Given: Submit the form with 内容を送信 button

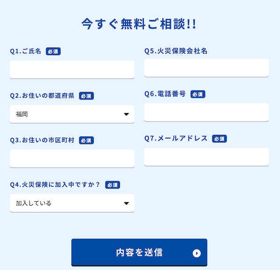Looking at the screenshot, I should tap(139, 253).
